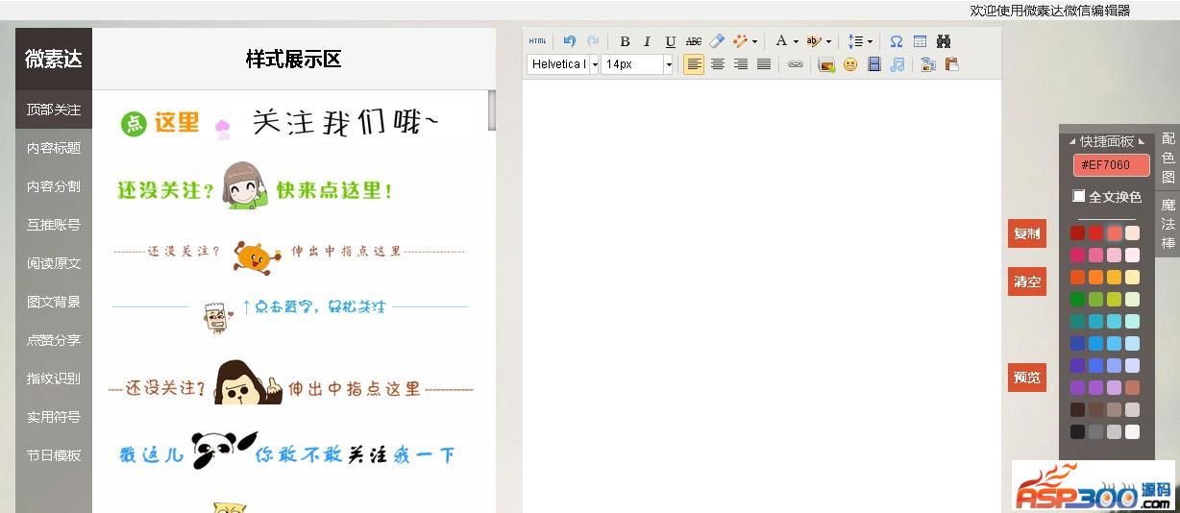Toggle bold formatting
1180x513 pixels.
click(625, 41)
